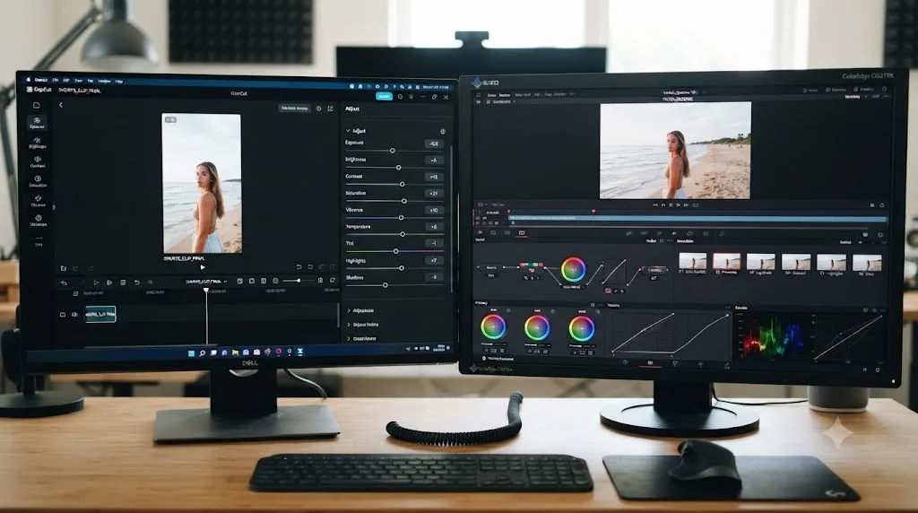
Task: Reset the first color wheel via its icon
Action: (508, 311)
